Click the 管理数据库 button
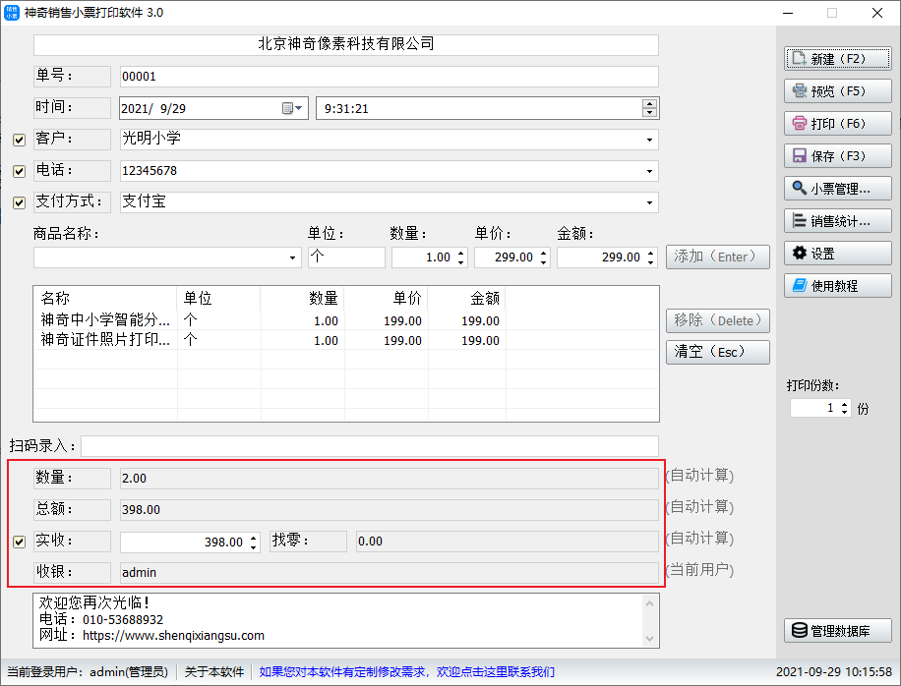Viewport: 901px width, 686px height. click(x=838, y=630)
